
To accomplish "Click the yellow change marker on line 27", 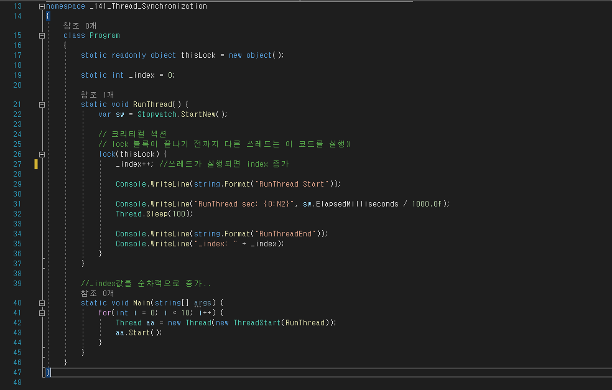I will 36,164.
